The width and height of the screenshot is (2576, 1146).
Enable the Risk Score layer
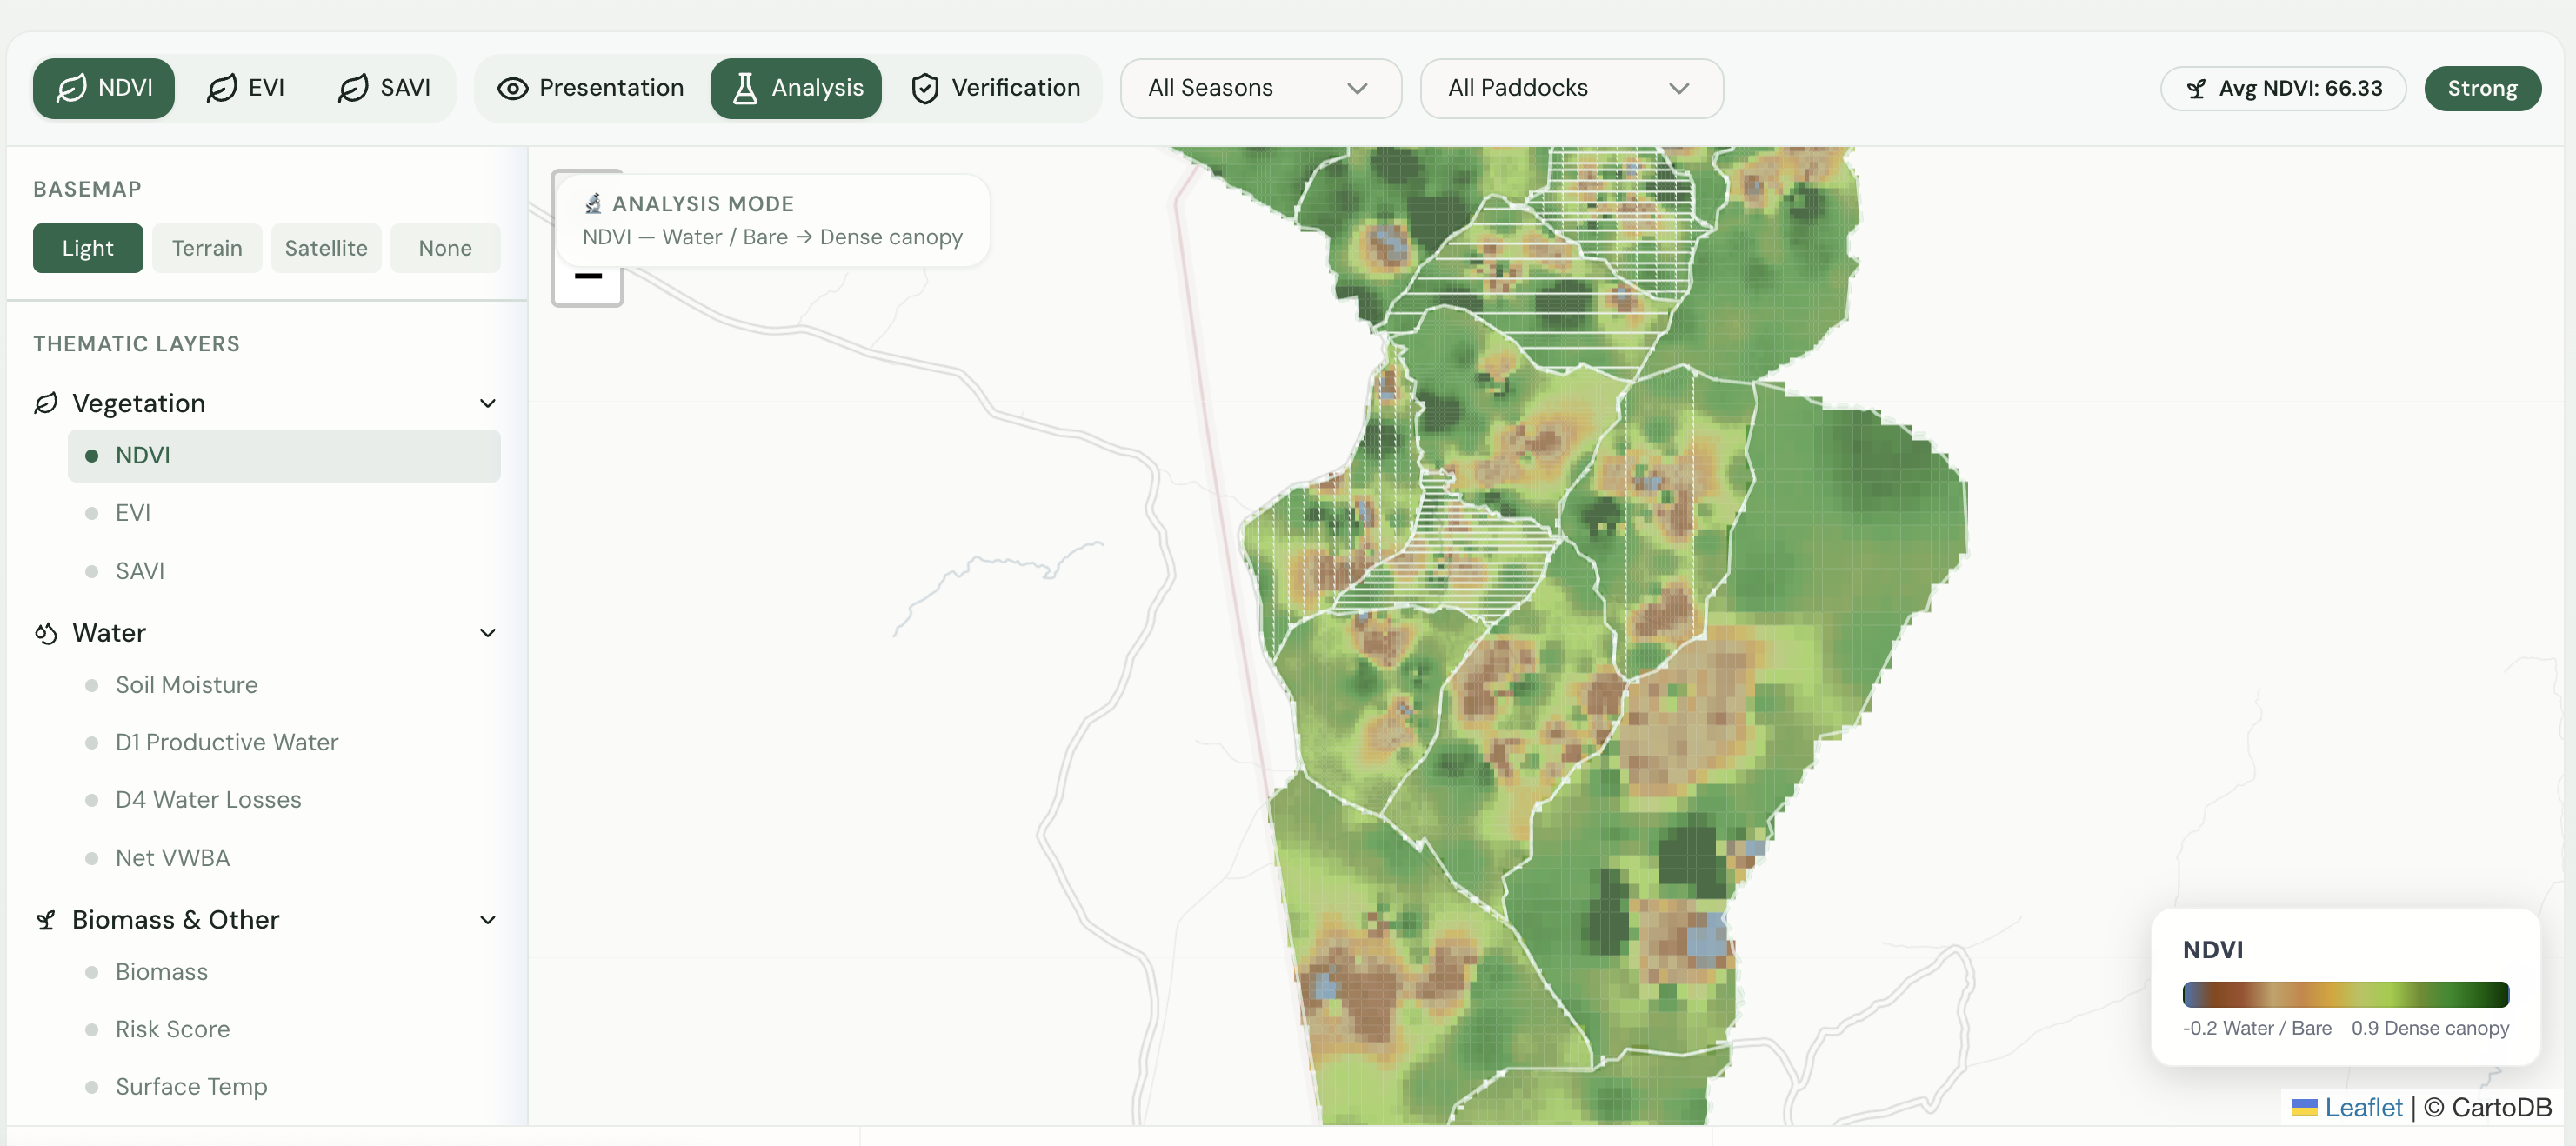[284, 1029]
